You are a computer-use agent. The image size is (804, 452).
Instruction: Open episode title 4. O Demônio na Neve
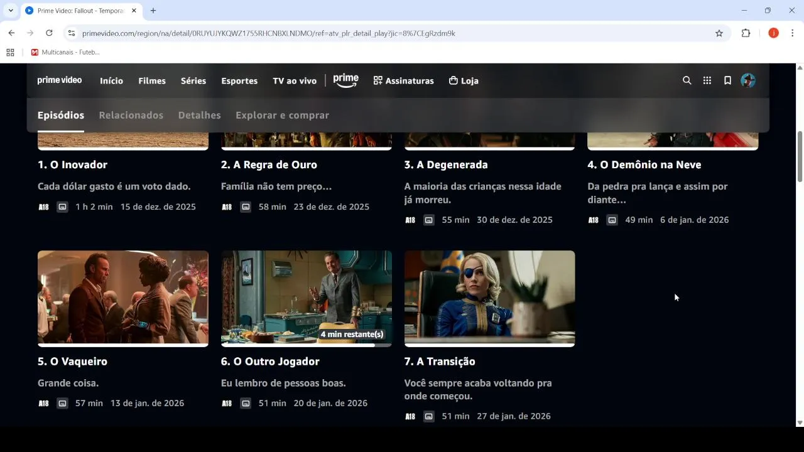tap(644, 164)
